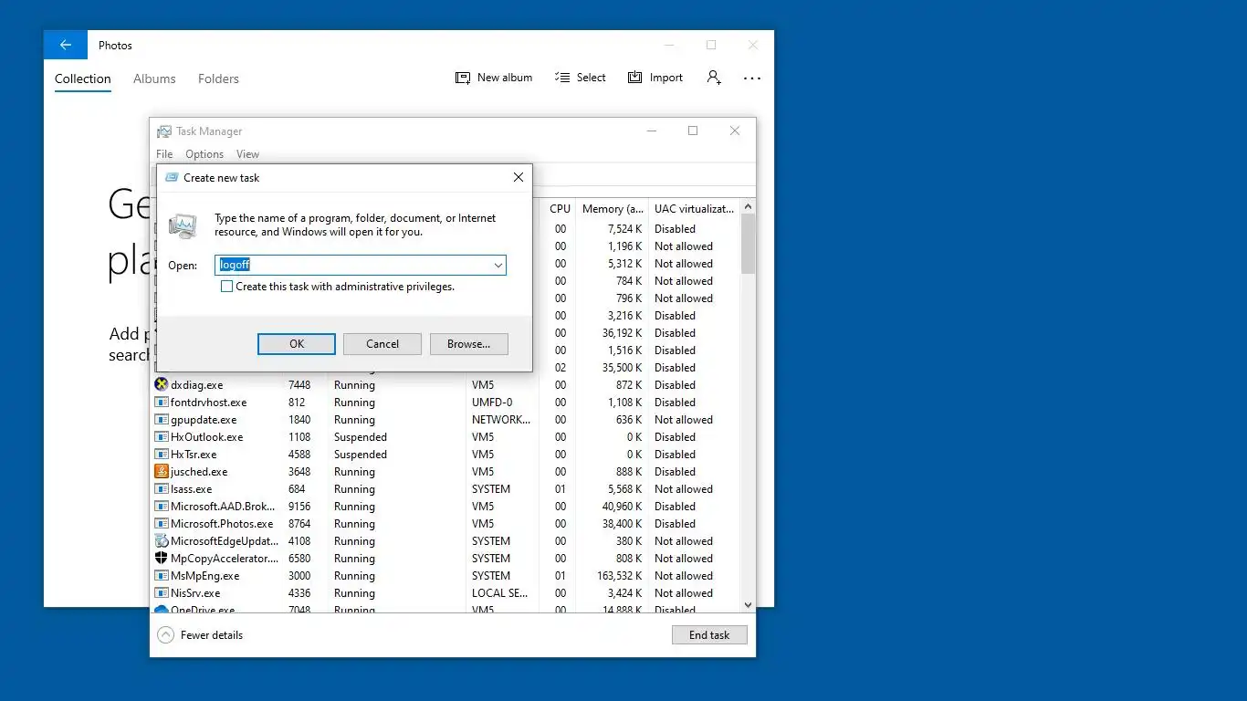Sort by UAC virtualization column header
This screenshot has width=1247, height=701.
694,209
